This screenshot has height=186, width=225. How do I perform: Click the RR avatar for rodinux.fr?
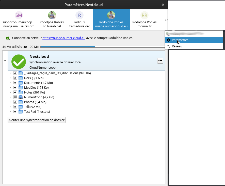[144, 15]
